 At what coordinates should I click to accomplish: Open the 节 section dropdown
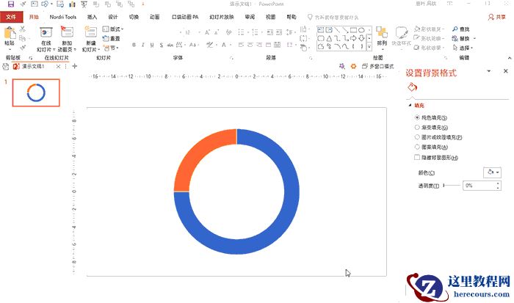click(x=111, y=48)
